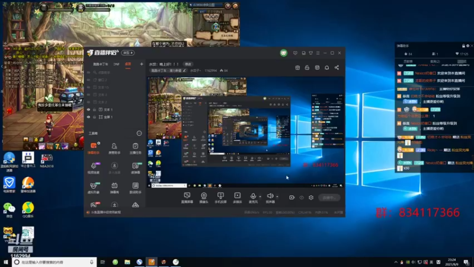Click the T-shirt skin icon in the title bar
Image resolution: width=474 pixels, height=267 pixels.
(310, 53)
